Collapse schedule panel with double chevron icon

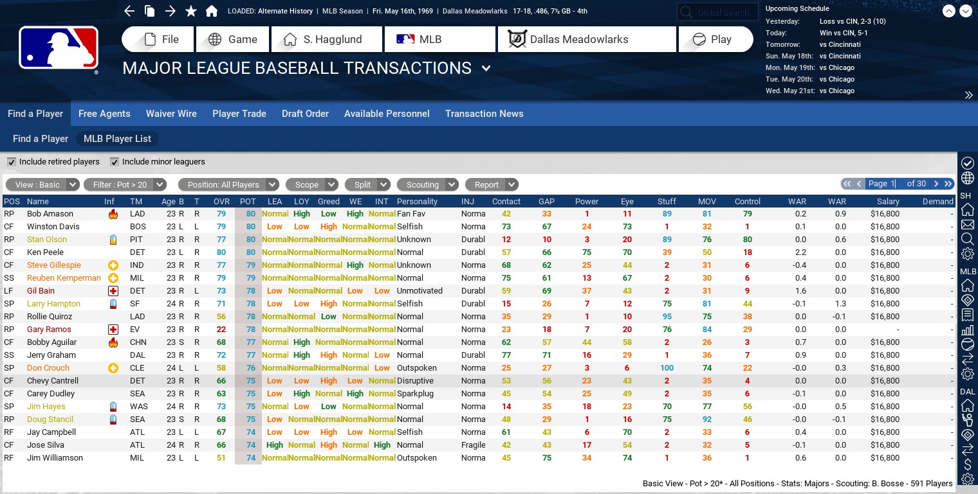click(968, 95)
